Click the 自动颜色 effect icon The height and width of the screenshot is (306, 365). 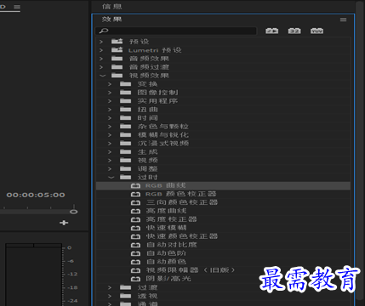click(x=135, y=262)
